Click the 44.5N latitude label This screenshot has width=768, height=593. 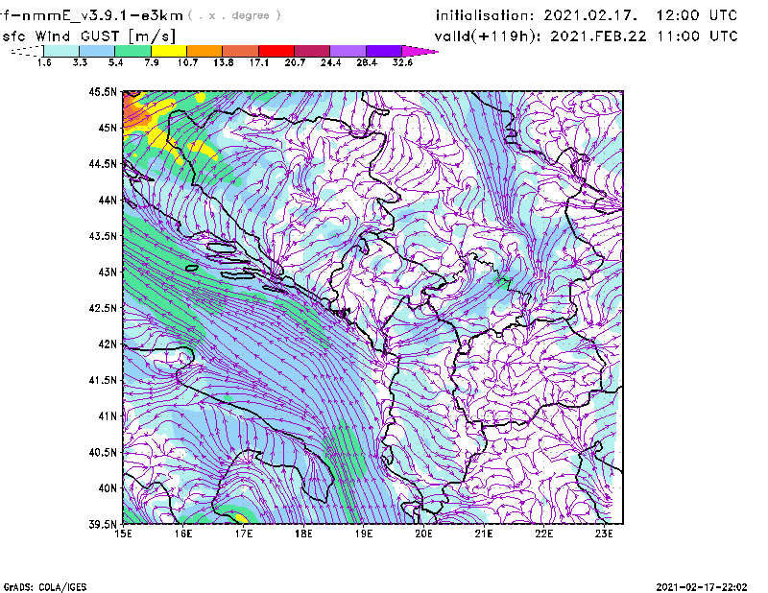pyautogui.click(x=103, y=163)
